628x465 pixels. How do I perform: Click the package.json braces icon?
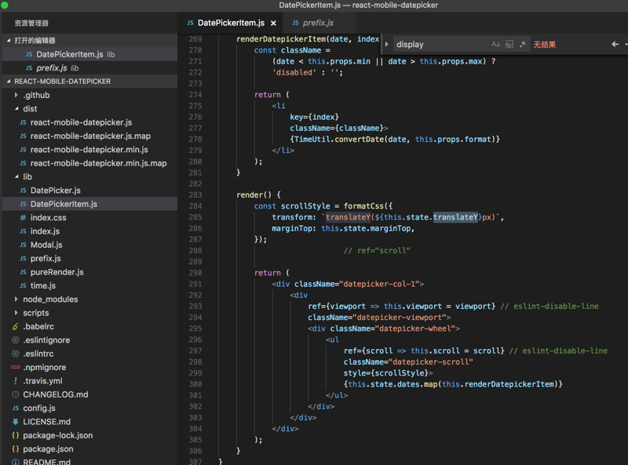pos(16,449)
